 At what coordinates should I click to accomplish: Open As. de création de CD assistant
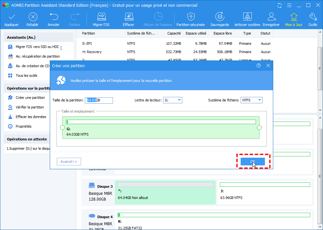(x=29, y=66)
